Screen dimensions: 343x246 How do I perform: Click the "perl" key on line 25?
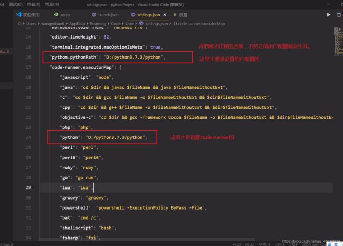(68, 147)
